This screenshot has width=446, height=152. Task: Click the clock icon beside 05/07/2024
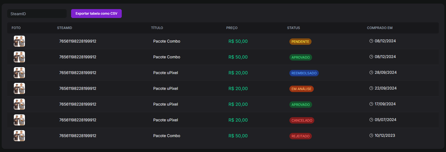pos(371,120)
